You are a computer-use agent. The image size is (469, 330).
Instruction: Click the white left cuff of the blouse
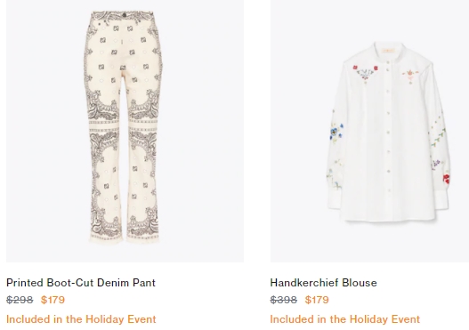pyautogui.click(x=335, y=197)
